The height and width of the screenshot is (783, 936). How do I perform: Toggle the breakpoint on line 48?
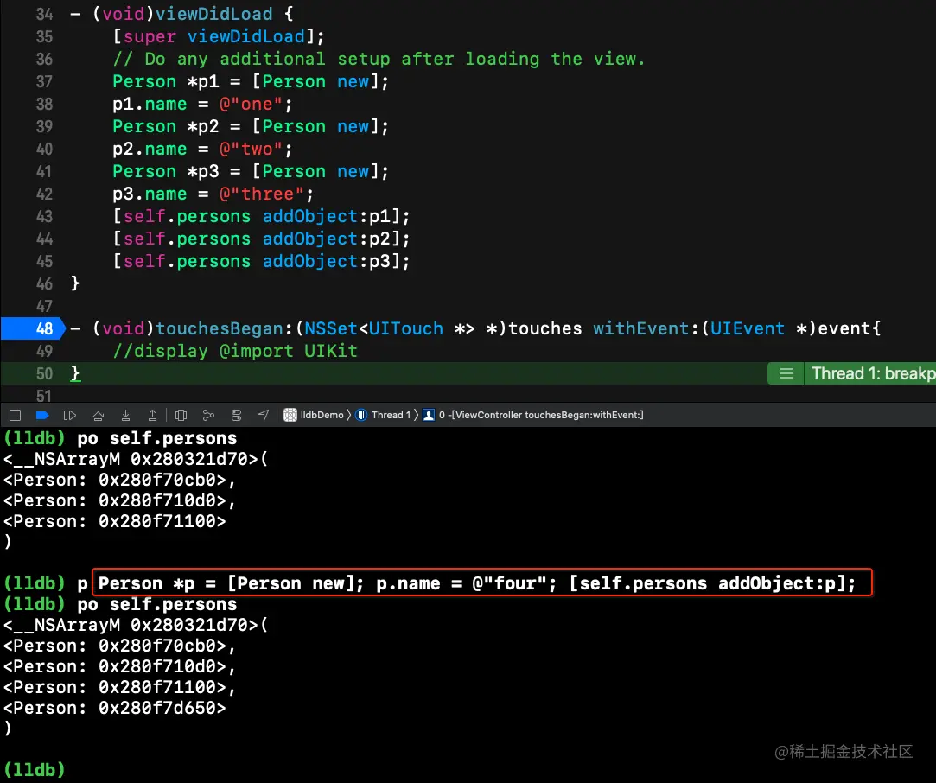pyautogui.click(x=33, y=328)
